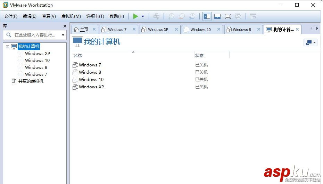
Task: Click the search magnifier icon in library
Action: [x=9, y=35]
